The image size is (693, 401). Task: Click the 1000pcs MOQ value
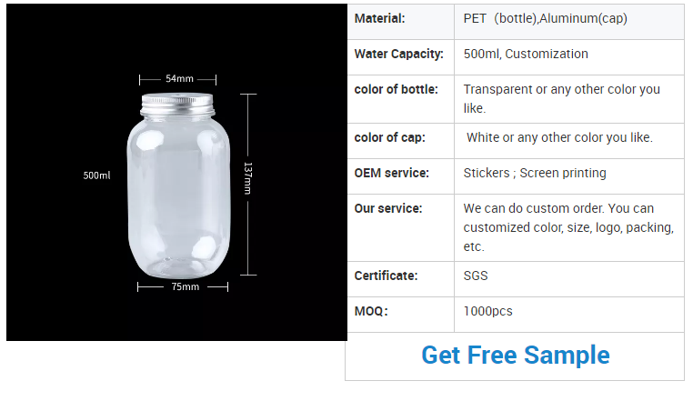pyautogui.click(x=487, y=311)
